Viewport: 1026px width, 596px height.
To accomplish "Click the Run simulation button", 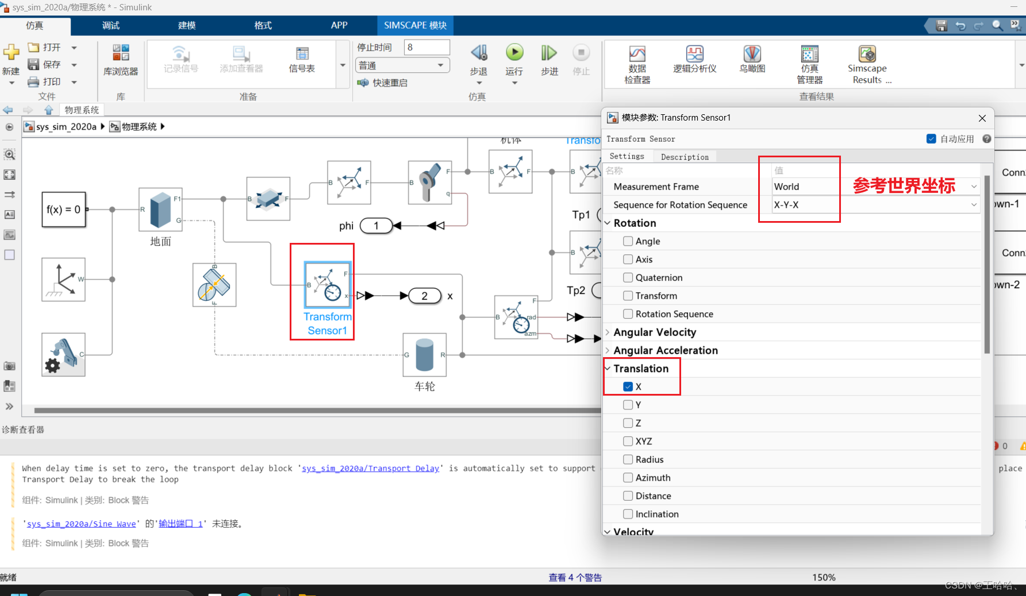I will click(x=514, y=53).
